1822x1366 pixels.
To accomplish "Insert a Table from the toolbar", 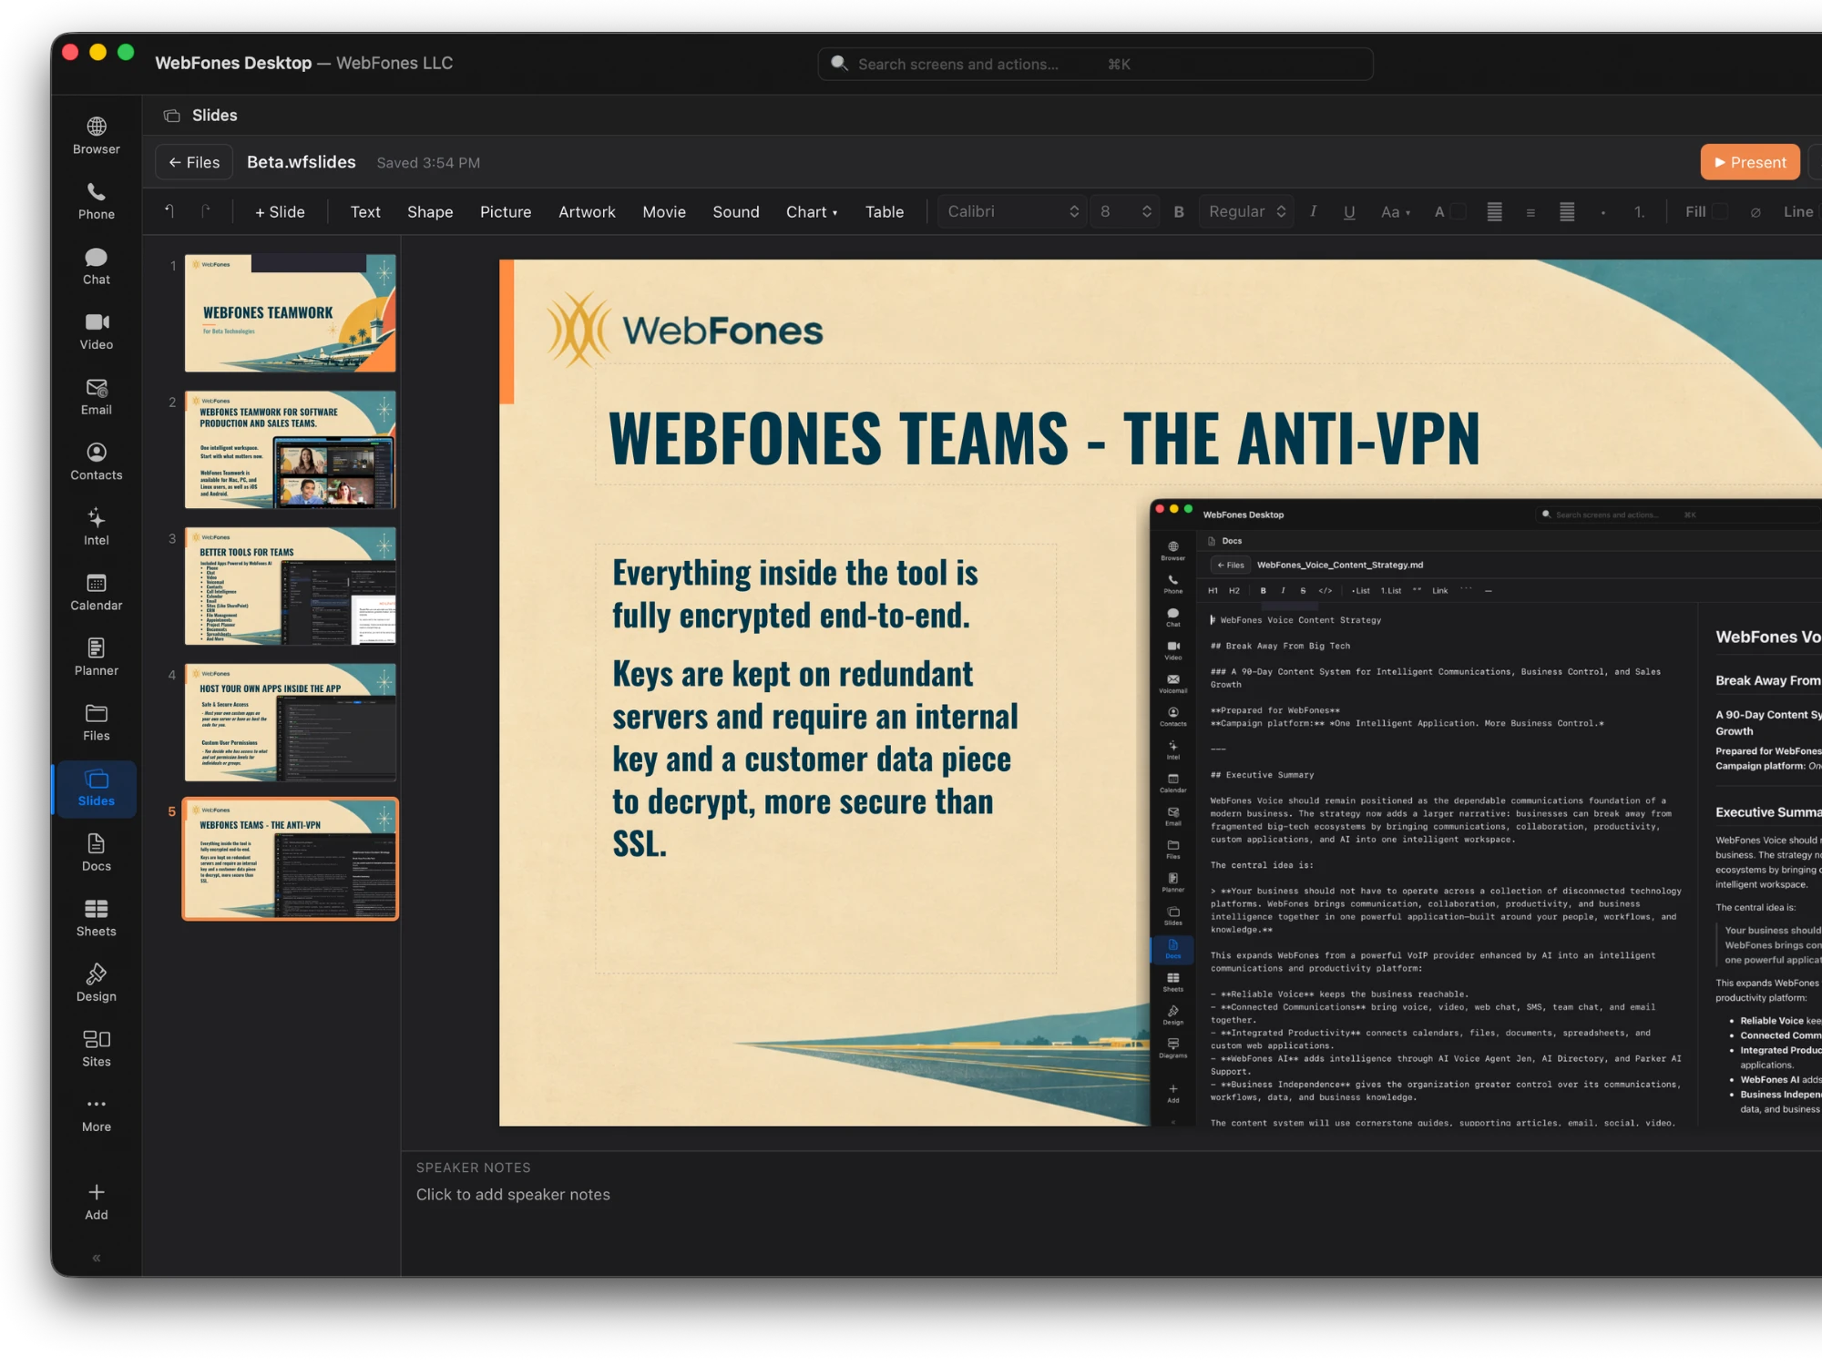I will (884, 211).
